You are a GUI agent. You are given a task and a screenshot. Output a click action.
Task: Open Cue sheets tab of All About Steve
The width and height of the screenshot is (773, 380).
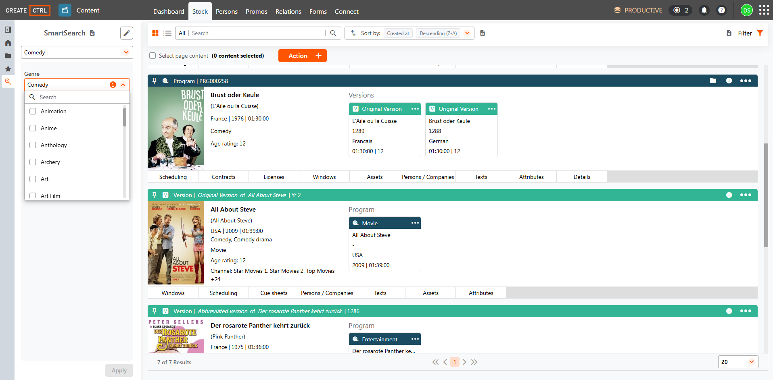[x=274, y=293]
